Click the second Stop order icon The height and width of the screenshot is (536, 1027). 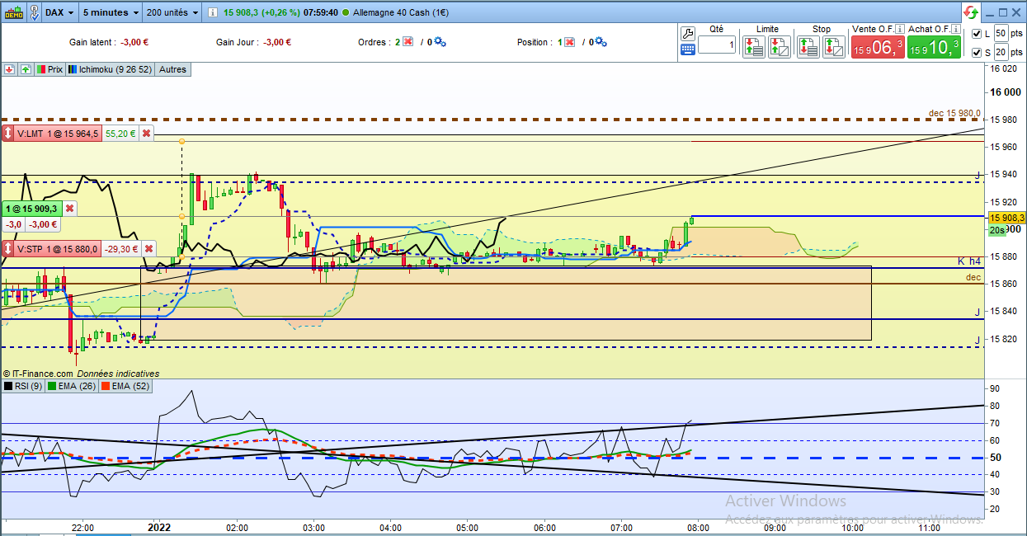click(834, 46)
